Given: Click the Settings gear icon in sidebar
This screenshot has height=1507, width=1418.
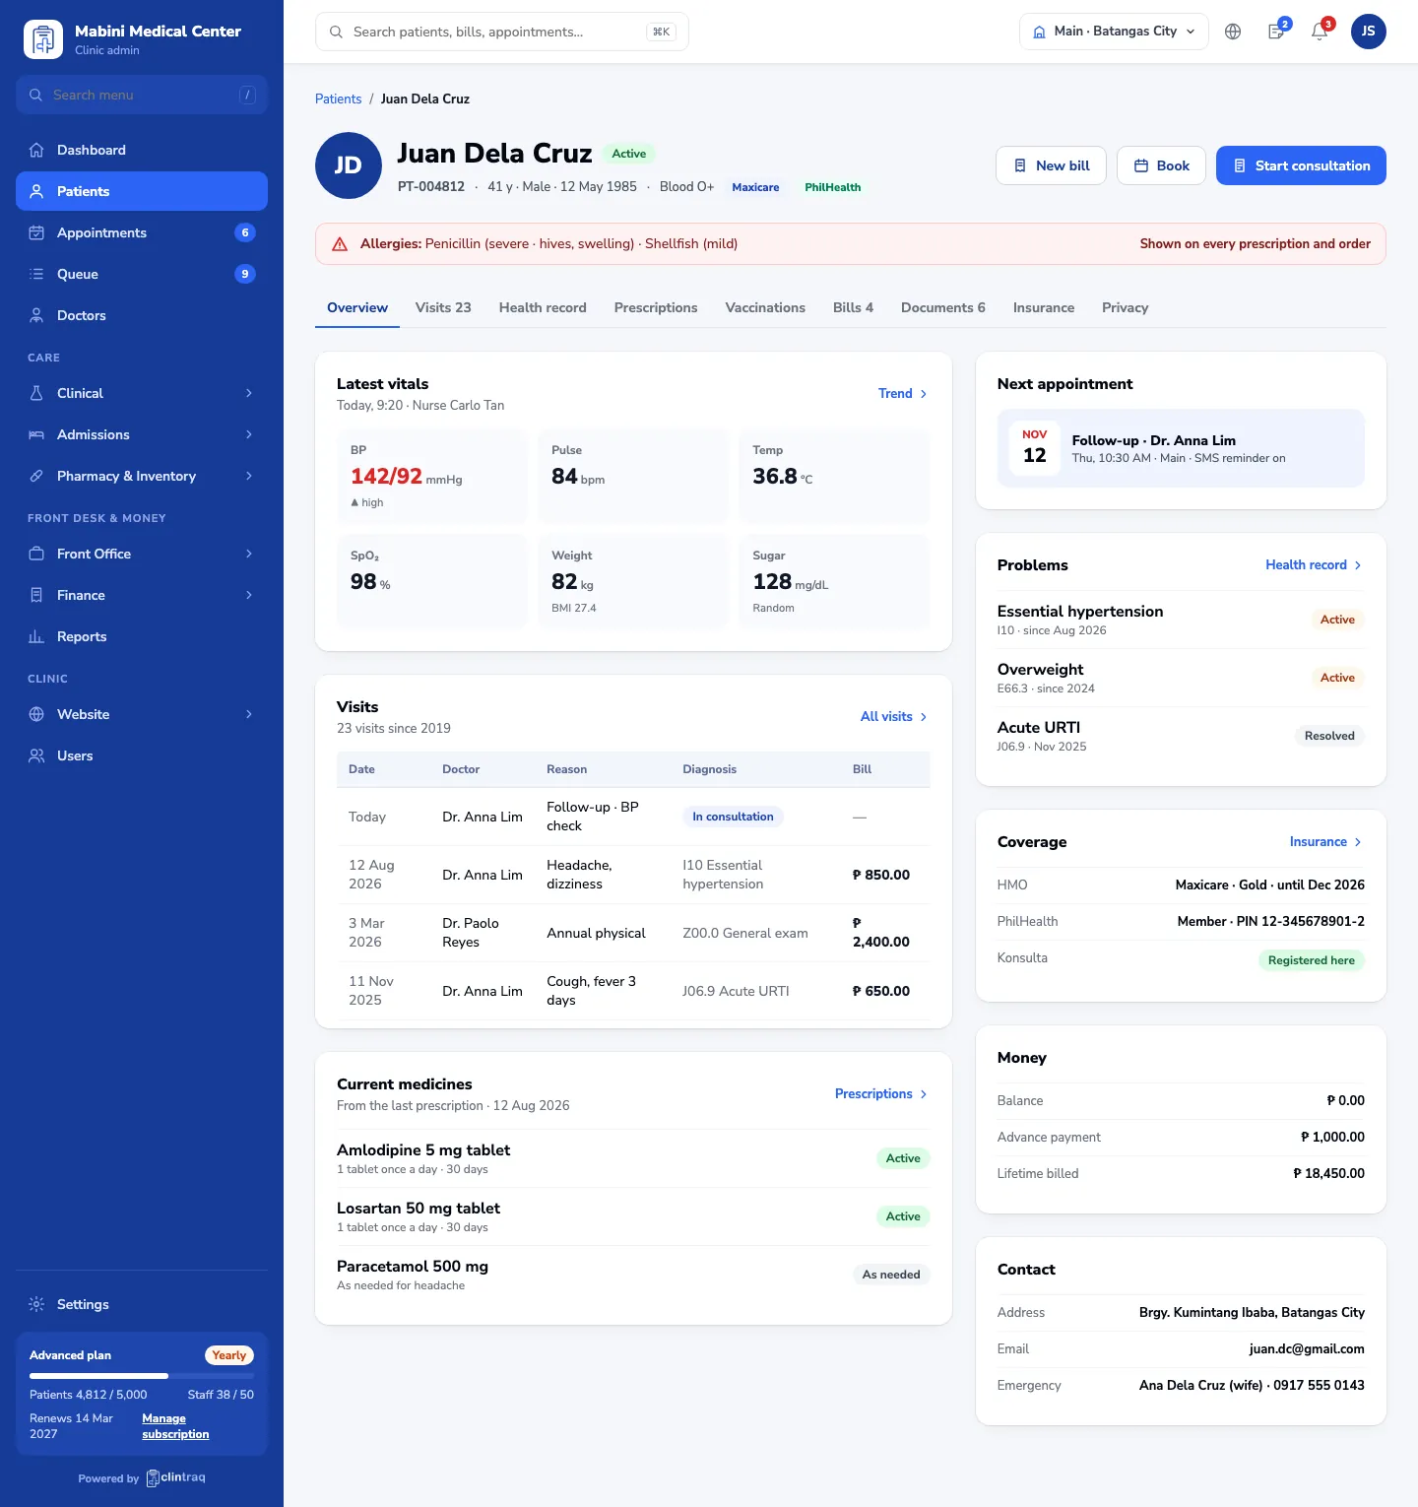Looking at the screenshot, I should [x=36, y=1304].
